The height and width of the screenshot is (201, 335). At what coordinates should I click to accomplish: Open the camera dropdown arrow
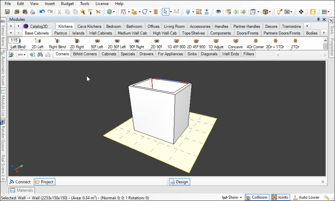(x=292, y=12)
